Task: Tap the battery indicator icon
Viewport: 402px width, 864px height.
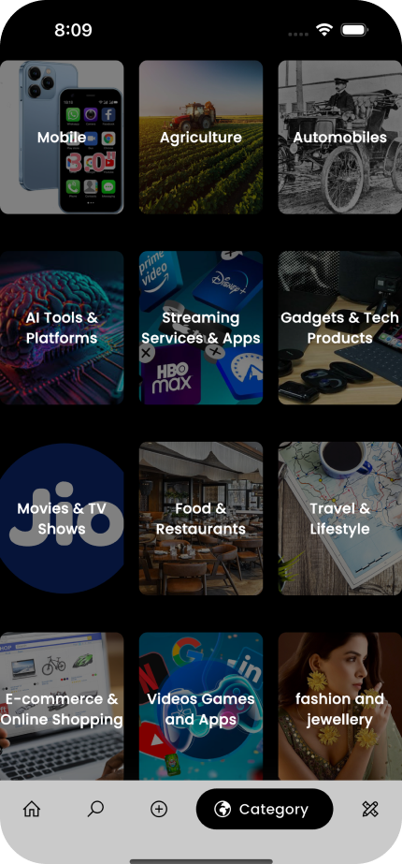Action: pyautogui.click(x=354, y=30)
